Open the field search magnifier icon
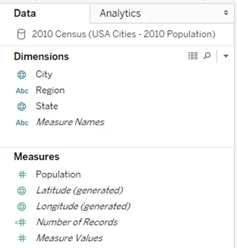This screenshot has width=237, height=248. (207, 56)
